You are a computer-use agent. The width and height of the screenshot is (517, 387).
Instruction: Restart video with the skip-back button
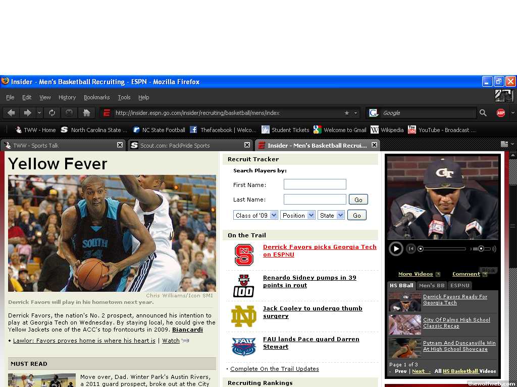(411, 248)
